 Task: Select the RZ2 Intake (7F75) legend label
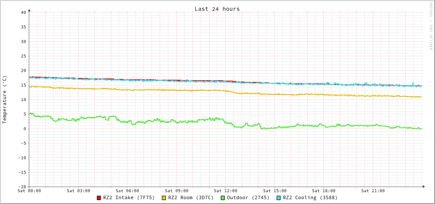(129, 197)
